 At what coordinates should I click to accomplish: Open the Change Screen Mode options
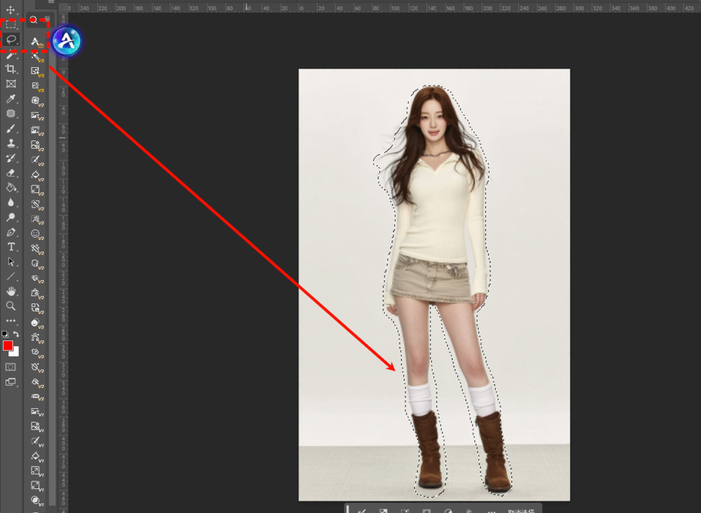[x=11, y=382]
